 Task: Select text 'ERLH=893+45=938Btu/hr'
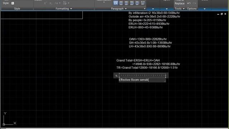(x=146, y=27)
